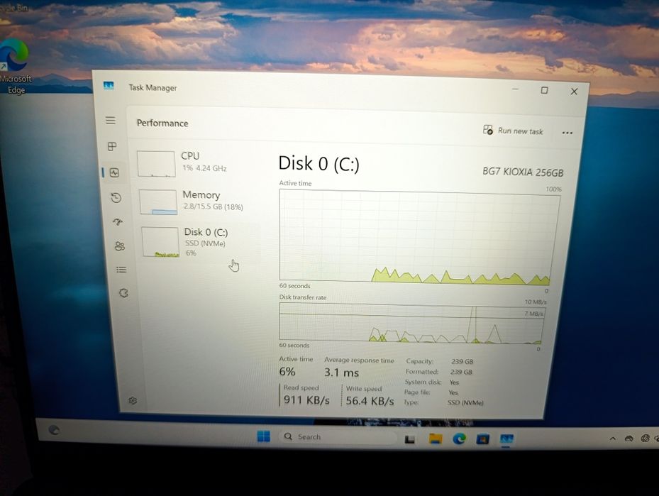Open File Explorer from taskbar

point(436,439)
